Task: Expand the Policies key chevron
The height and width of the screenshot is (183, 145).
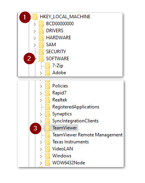Action: click(x=41, y=86)
